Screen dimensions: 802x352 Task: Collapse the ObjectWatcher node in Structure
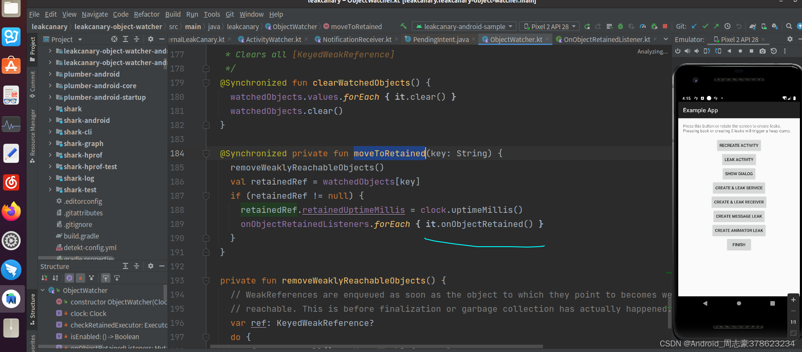[x=42, y=290]
